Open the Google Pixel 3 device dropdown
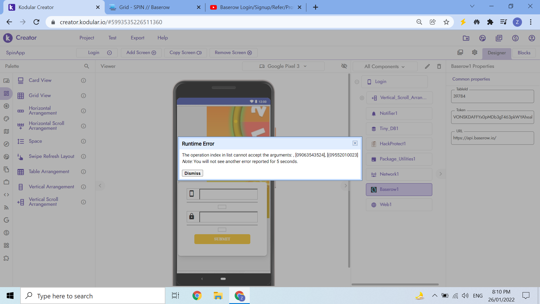The image size is (540, 304). (x=283, y=66)
